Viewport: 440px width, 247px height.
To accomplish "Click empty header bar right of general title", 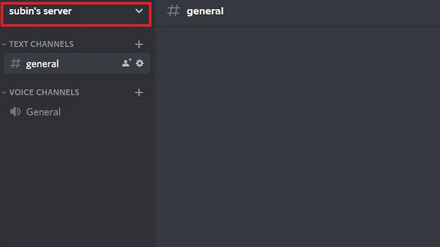I will [331, 13].
